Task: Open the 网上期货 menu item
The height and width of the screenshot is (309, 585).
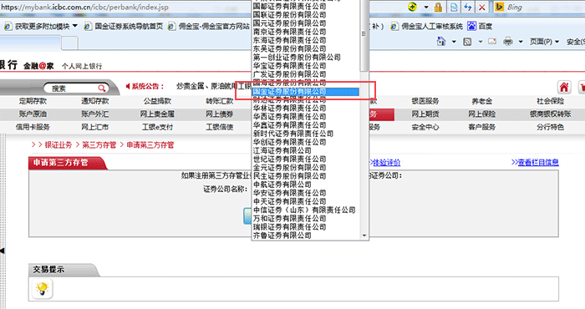Action: 425,114
